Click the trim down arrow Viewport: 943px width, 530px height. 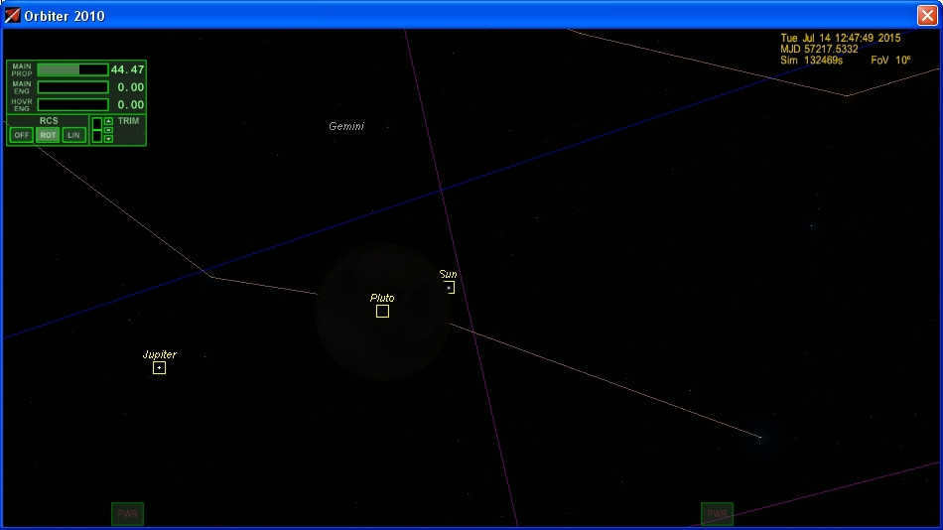pos(108,138)
